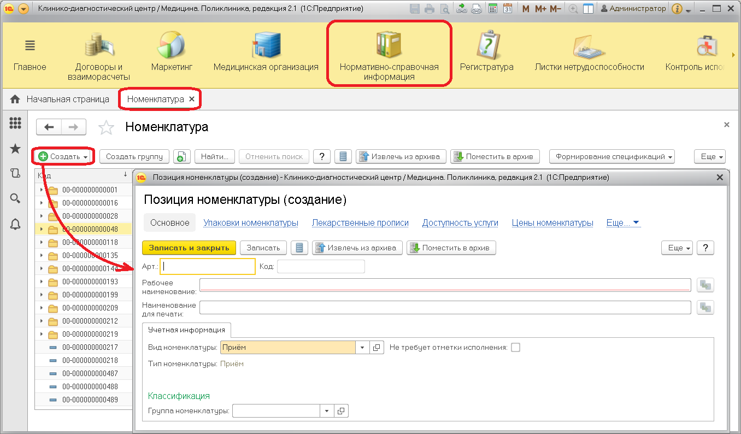Expand folder 00-000000000028

coord(42,216)
